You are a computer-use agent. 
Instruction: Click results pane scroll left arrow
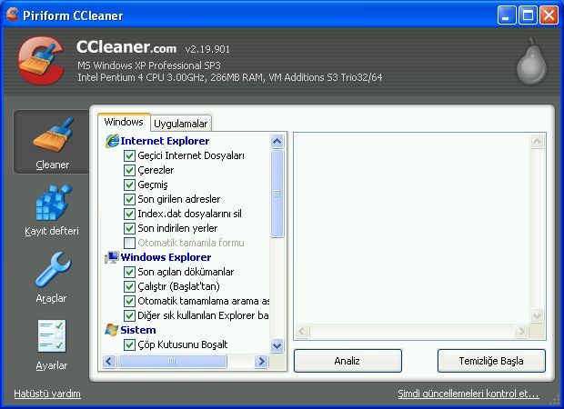click(x=302, y=331)
